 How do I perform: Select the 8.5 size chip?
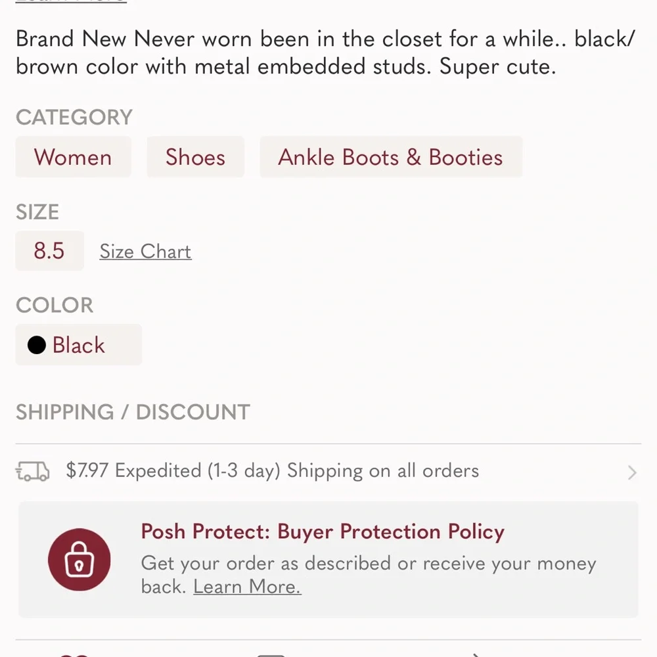49,251
